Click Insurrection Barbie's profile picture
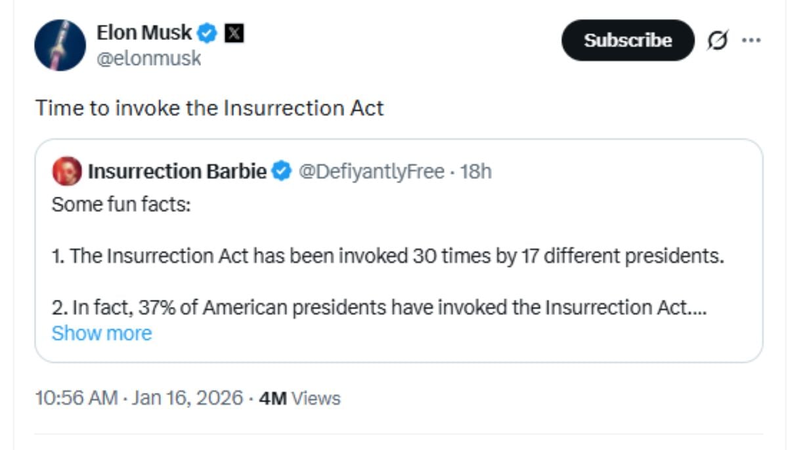Image resolution: width=788 pixels, height=450 pixels. click(x=66, y=171)
